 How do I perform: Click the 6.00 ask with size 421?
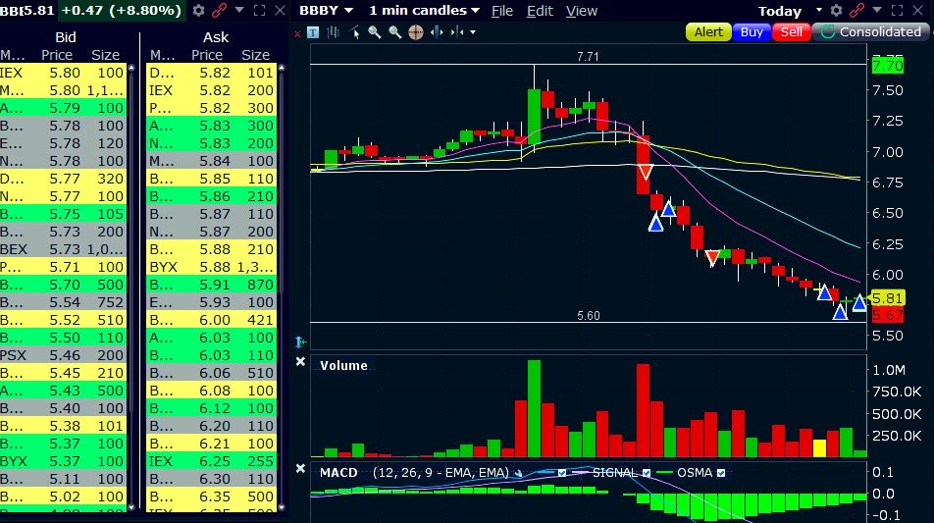(x=212, y=320)
